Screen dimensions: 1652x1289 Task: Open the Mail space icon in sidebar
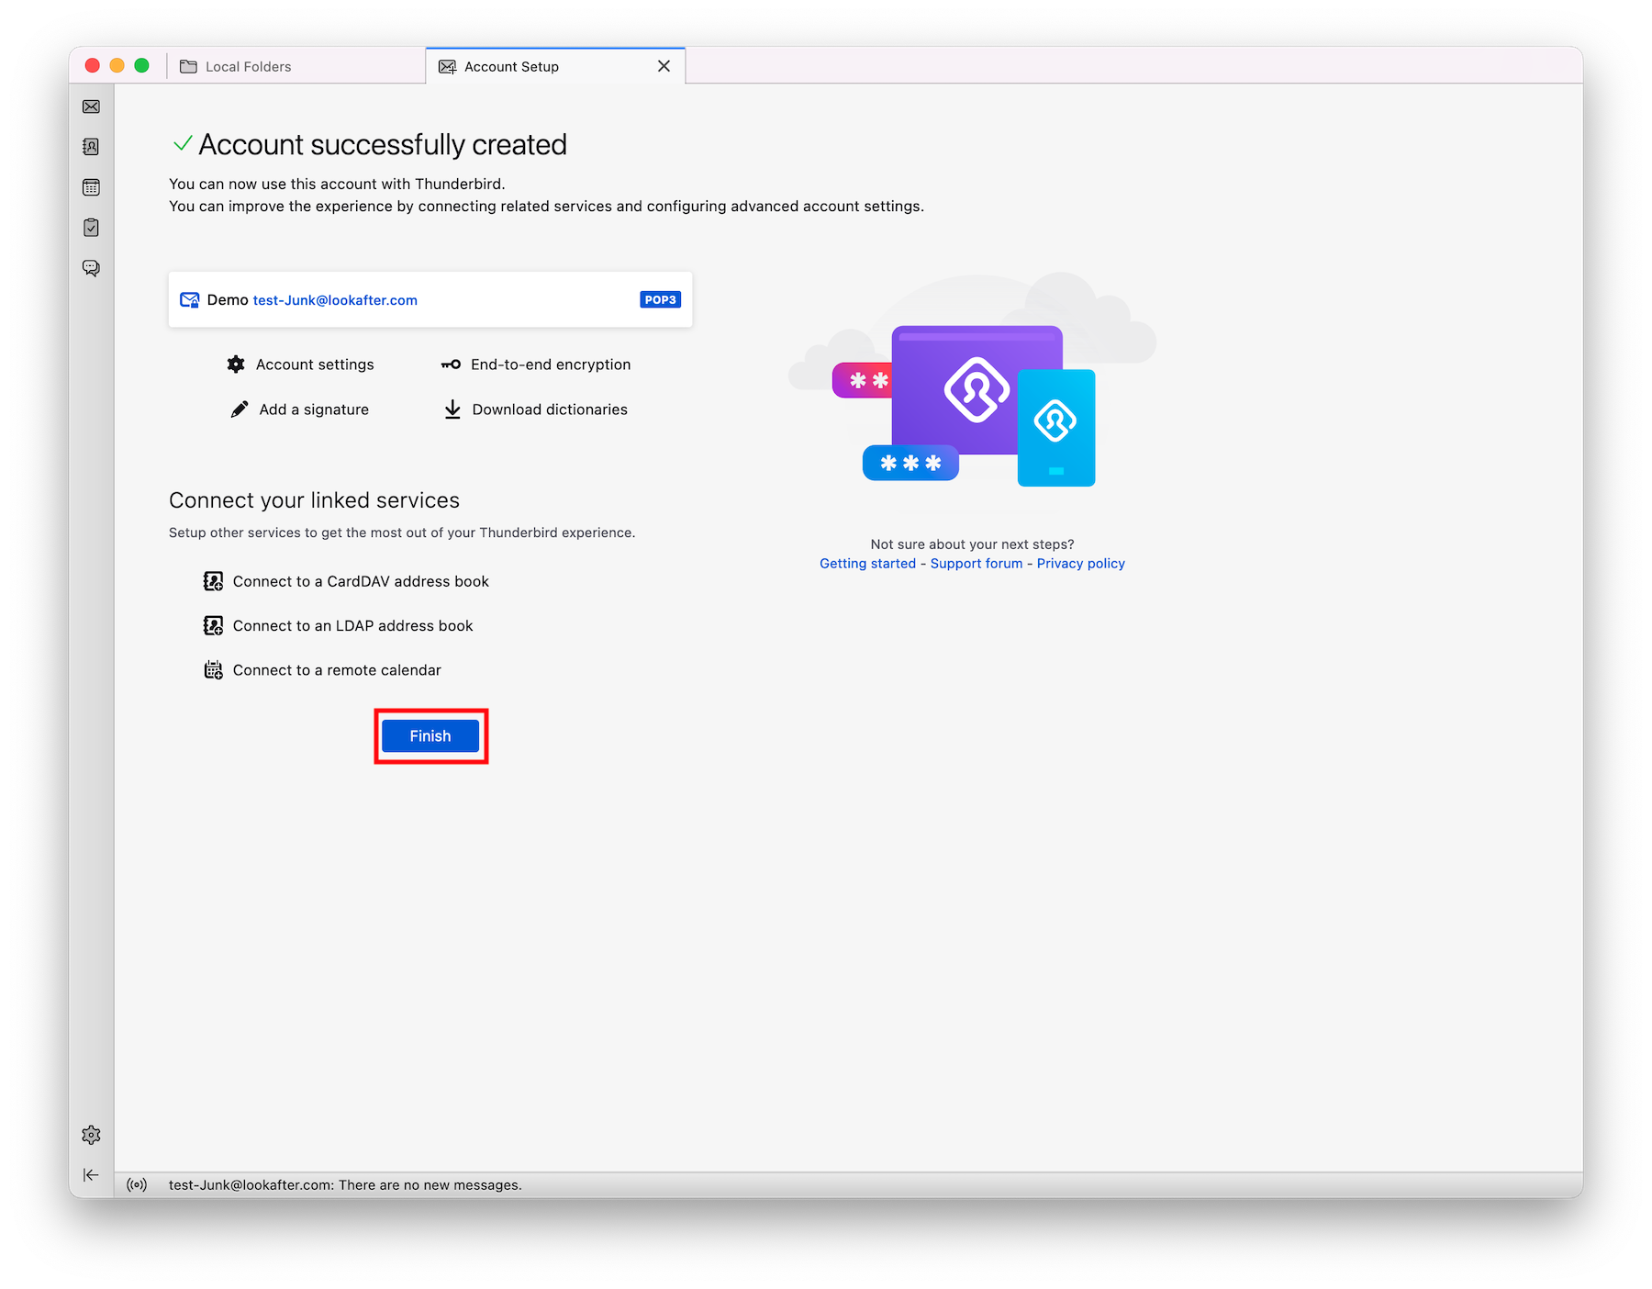tap(91, 106)
